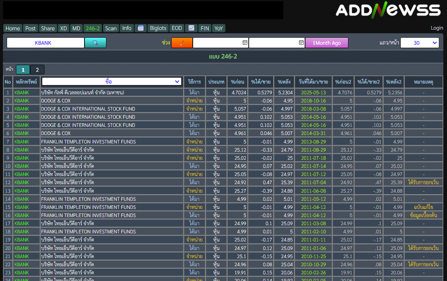
Task: Open the name filter dropdown in header
Action: click(112, 81)
